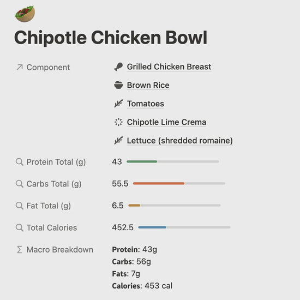Open the Grilled Chicken Breast linked page
Viewport: 300px width, 300px height.
pyautogui.click(x=169, y=67)
